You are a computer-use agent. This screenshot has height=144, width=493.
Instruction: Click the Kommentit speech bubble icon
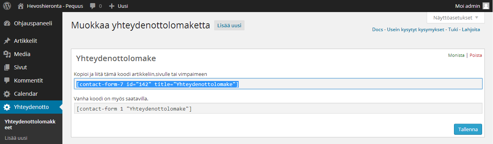tap(7, 81)
